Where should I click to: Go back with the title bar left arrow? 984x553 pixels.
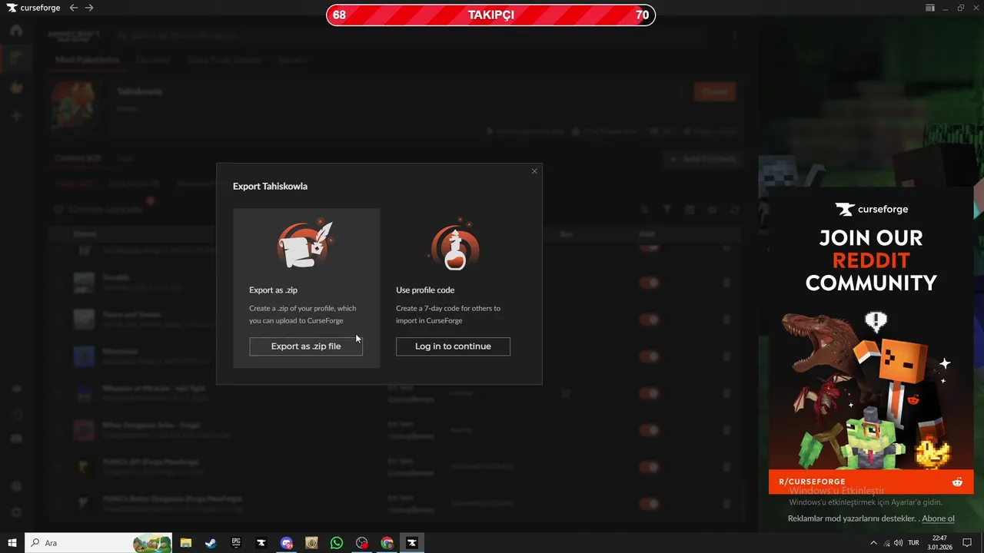74,8
